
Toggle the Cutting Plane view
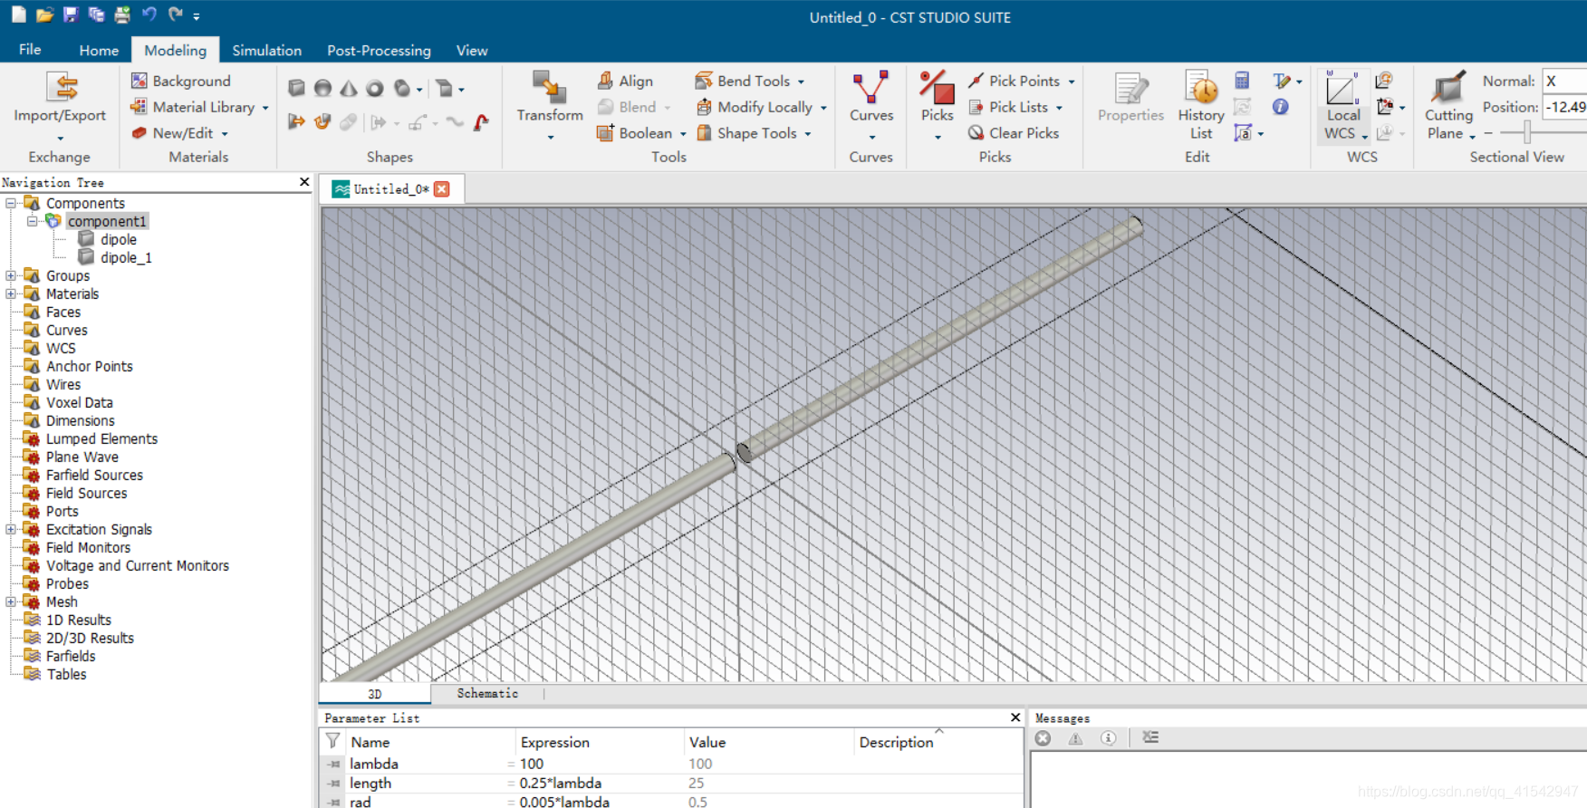click(1448, 106)
